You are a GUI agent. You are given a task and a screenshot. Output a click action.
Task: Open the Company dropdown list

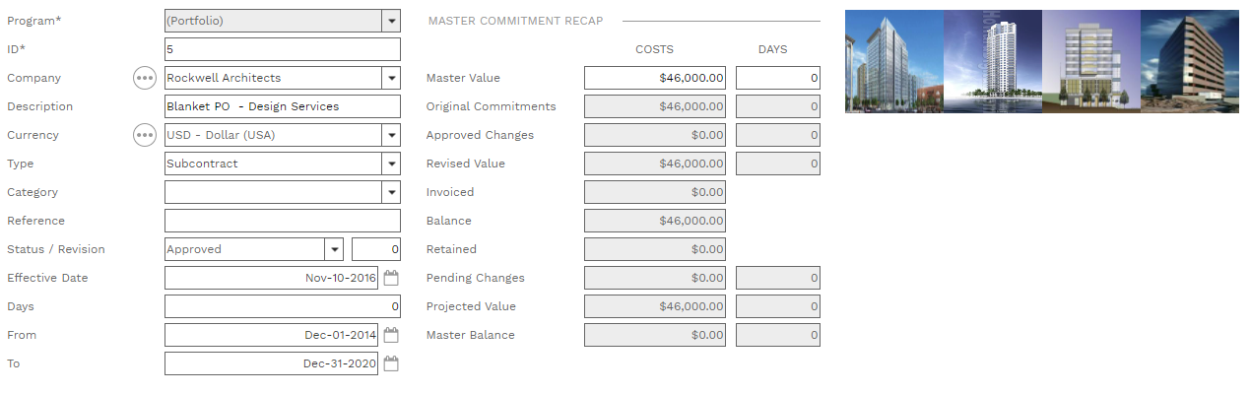click(x=392, y=78)
